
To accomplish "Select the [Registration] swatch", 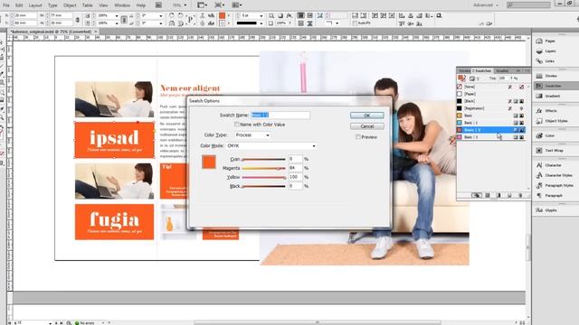I will click(490, 108).
